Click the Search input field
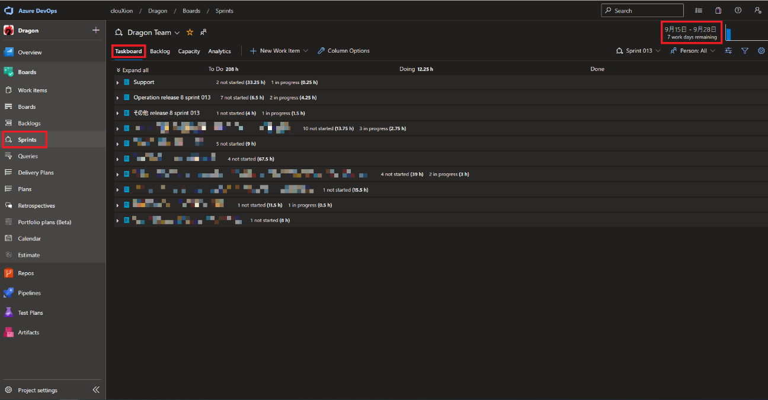This screenshot has height=400, width=768. coord(642,11)
